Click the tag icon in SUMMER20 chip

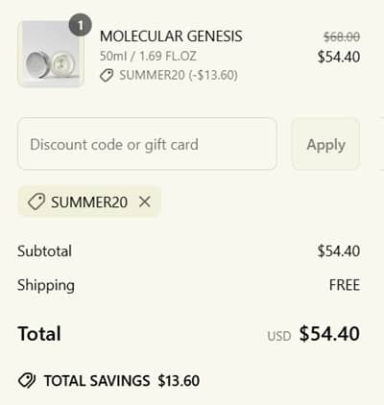tap(36, 202)
